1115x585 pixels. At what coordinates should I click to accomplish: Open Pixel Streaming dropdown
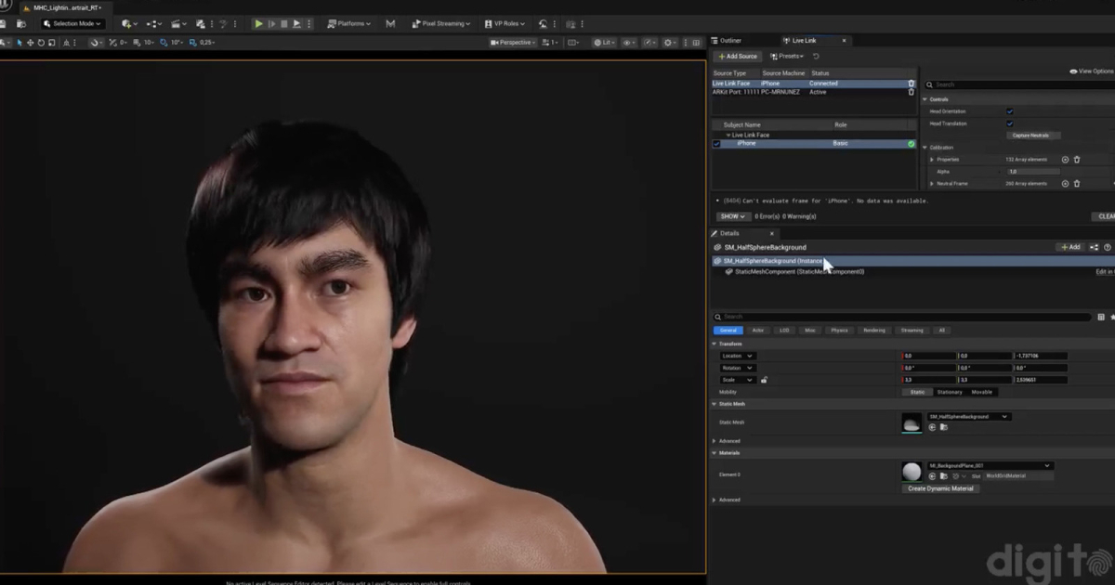[x=440, y=23]
